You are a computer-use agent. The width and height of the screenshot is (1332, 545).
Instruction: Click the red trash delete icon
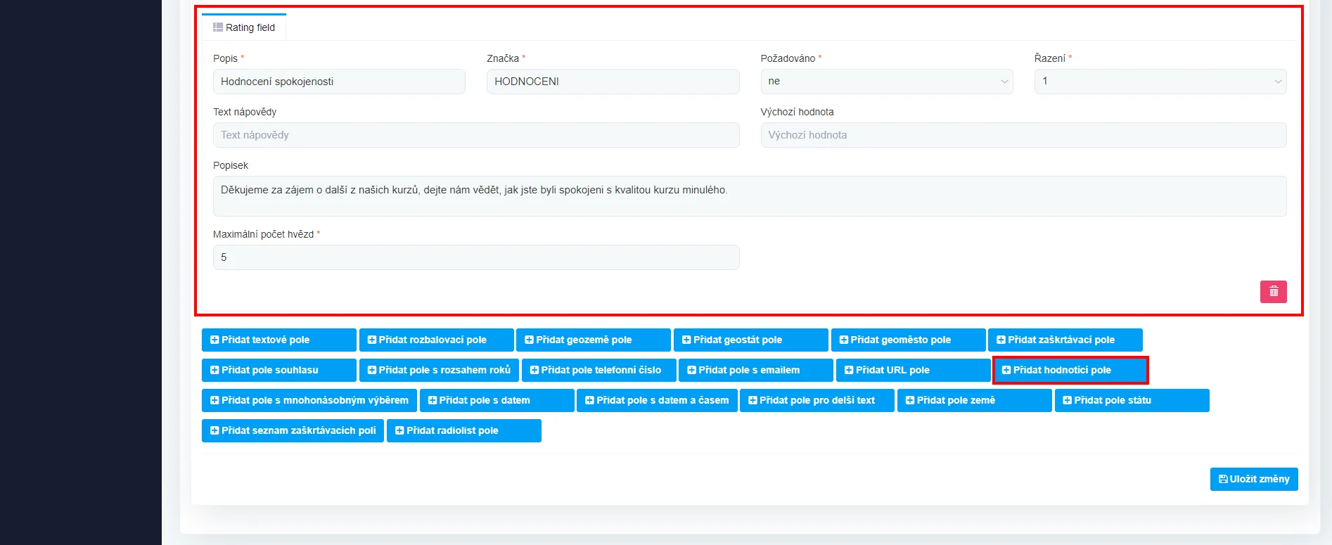point(1273,291)
